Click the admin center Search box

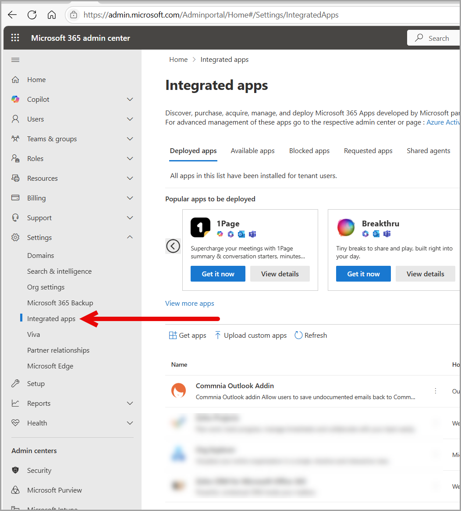tap(434, 38)
